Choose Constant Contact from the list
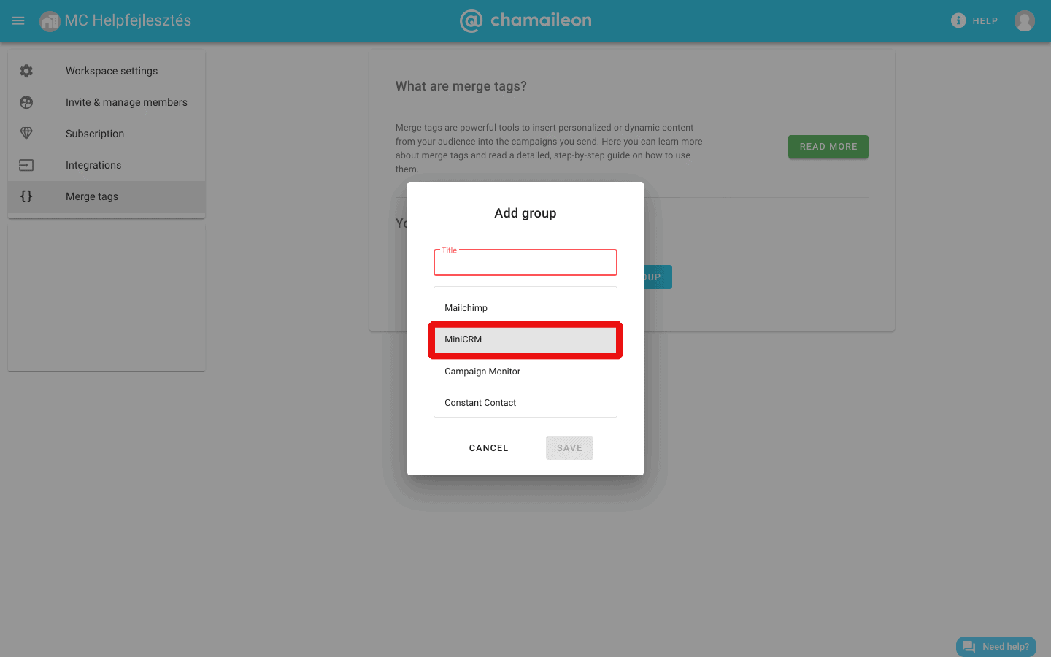Image resolution: width=1051 pixels, height=657 pixels. (x=525, y=403)
